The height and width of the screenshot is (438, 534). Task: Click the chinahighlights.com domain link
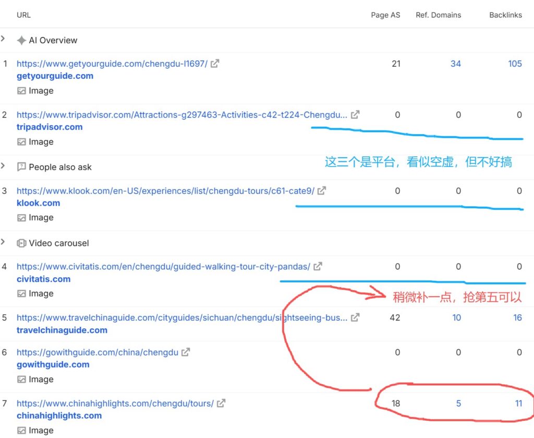click(x=59, y=416)
